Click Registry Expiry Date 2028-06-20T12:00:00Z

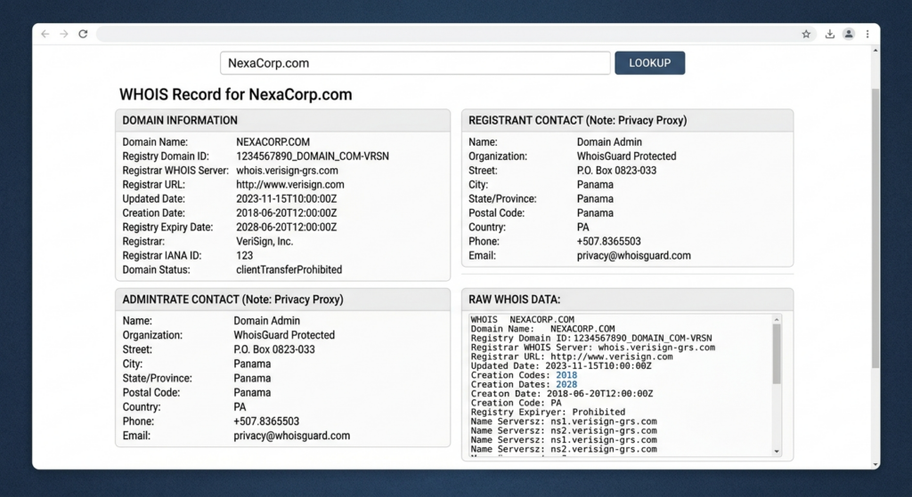tap(286, 228)
